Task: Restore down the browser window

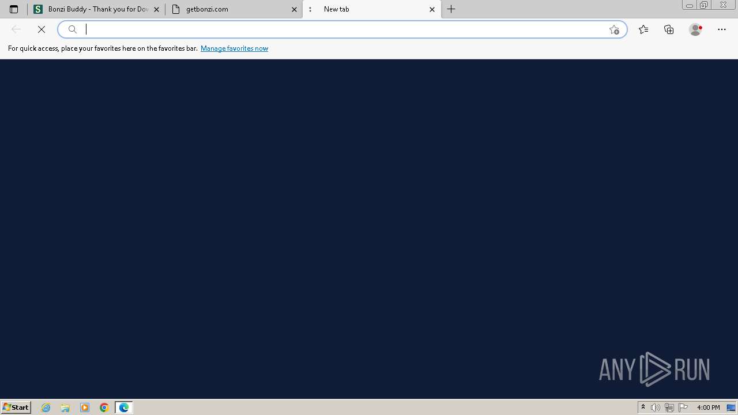Action: point(704,5)
